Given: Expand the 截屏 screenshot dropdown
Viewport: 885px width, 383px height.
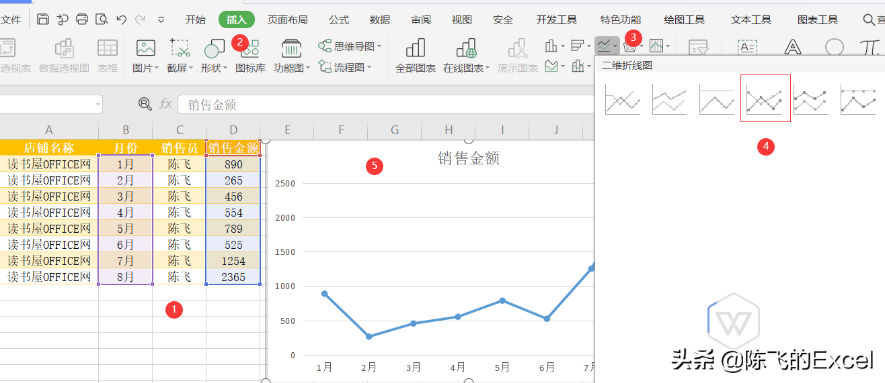Looking at the screenshot, I should tap(190, 68).
